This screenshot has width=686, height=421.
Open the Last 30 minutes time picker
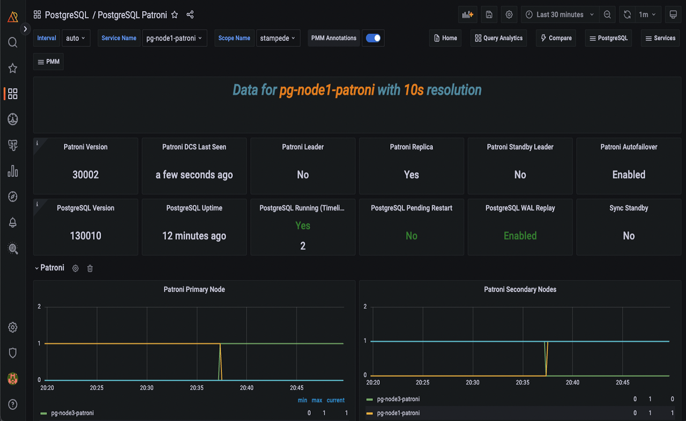click(x=560, y=14)
